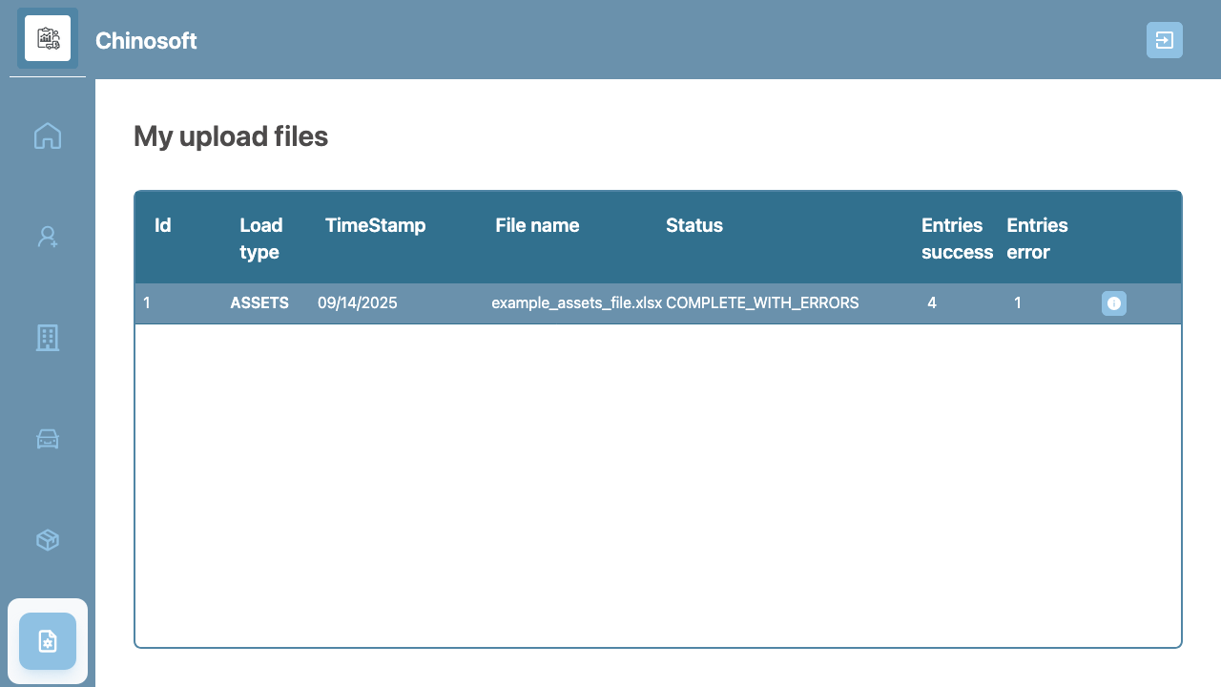Click the TimeStamp column header
1221x687 pixels.
pyautogui.click(x=377, y=226)
